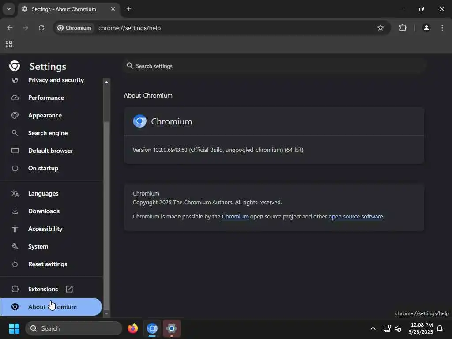Bookmark this page with the star icon
This screenshot has height=339, width=452.
click(380, 28)
